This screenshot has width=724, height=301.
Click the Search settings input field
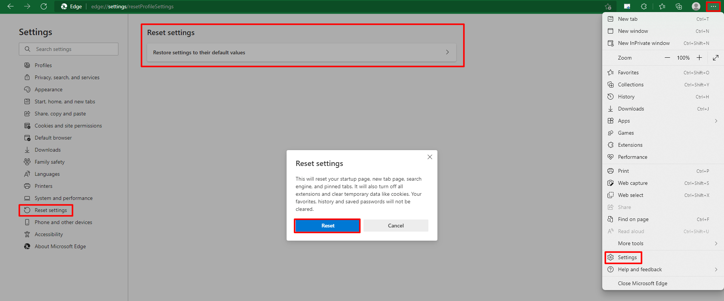pyautogui.click(x=69, y=49)
